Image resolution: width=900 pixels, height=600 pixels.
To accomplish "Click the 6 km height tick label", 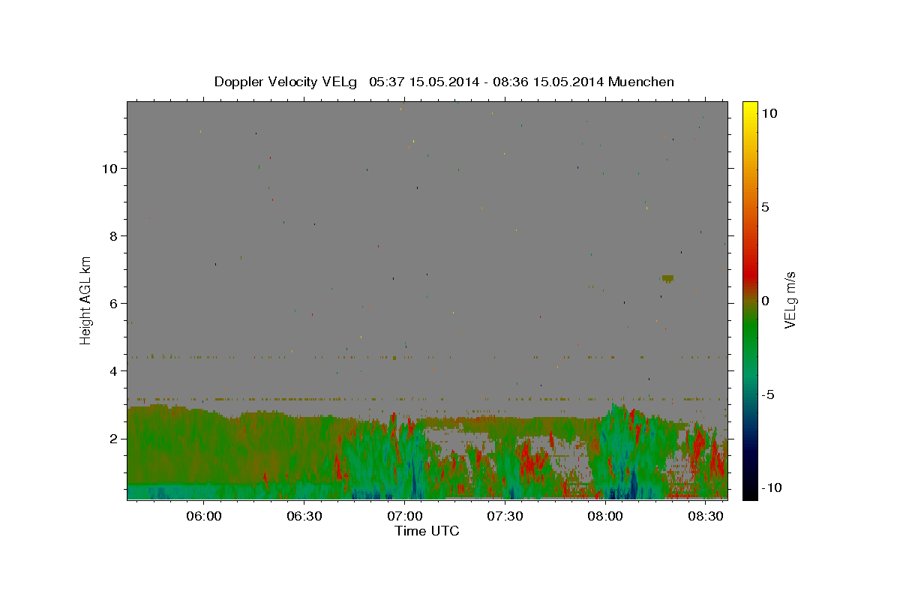I will pyautogui.click(x=113, y=303).
